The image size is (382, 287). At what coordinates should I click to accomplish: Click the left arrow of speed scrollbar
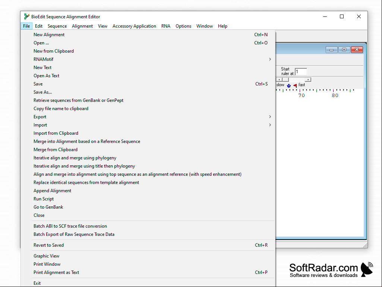279,79
